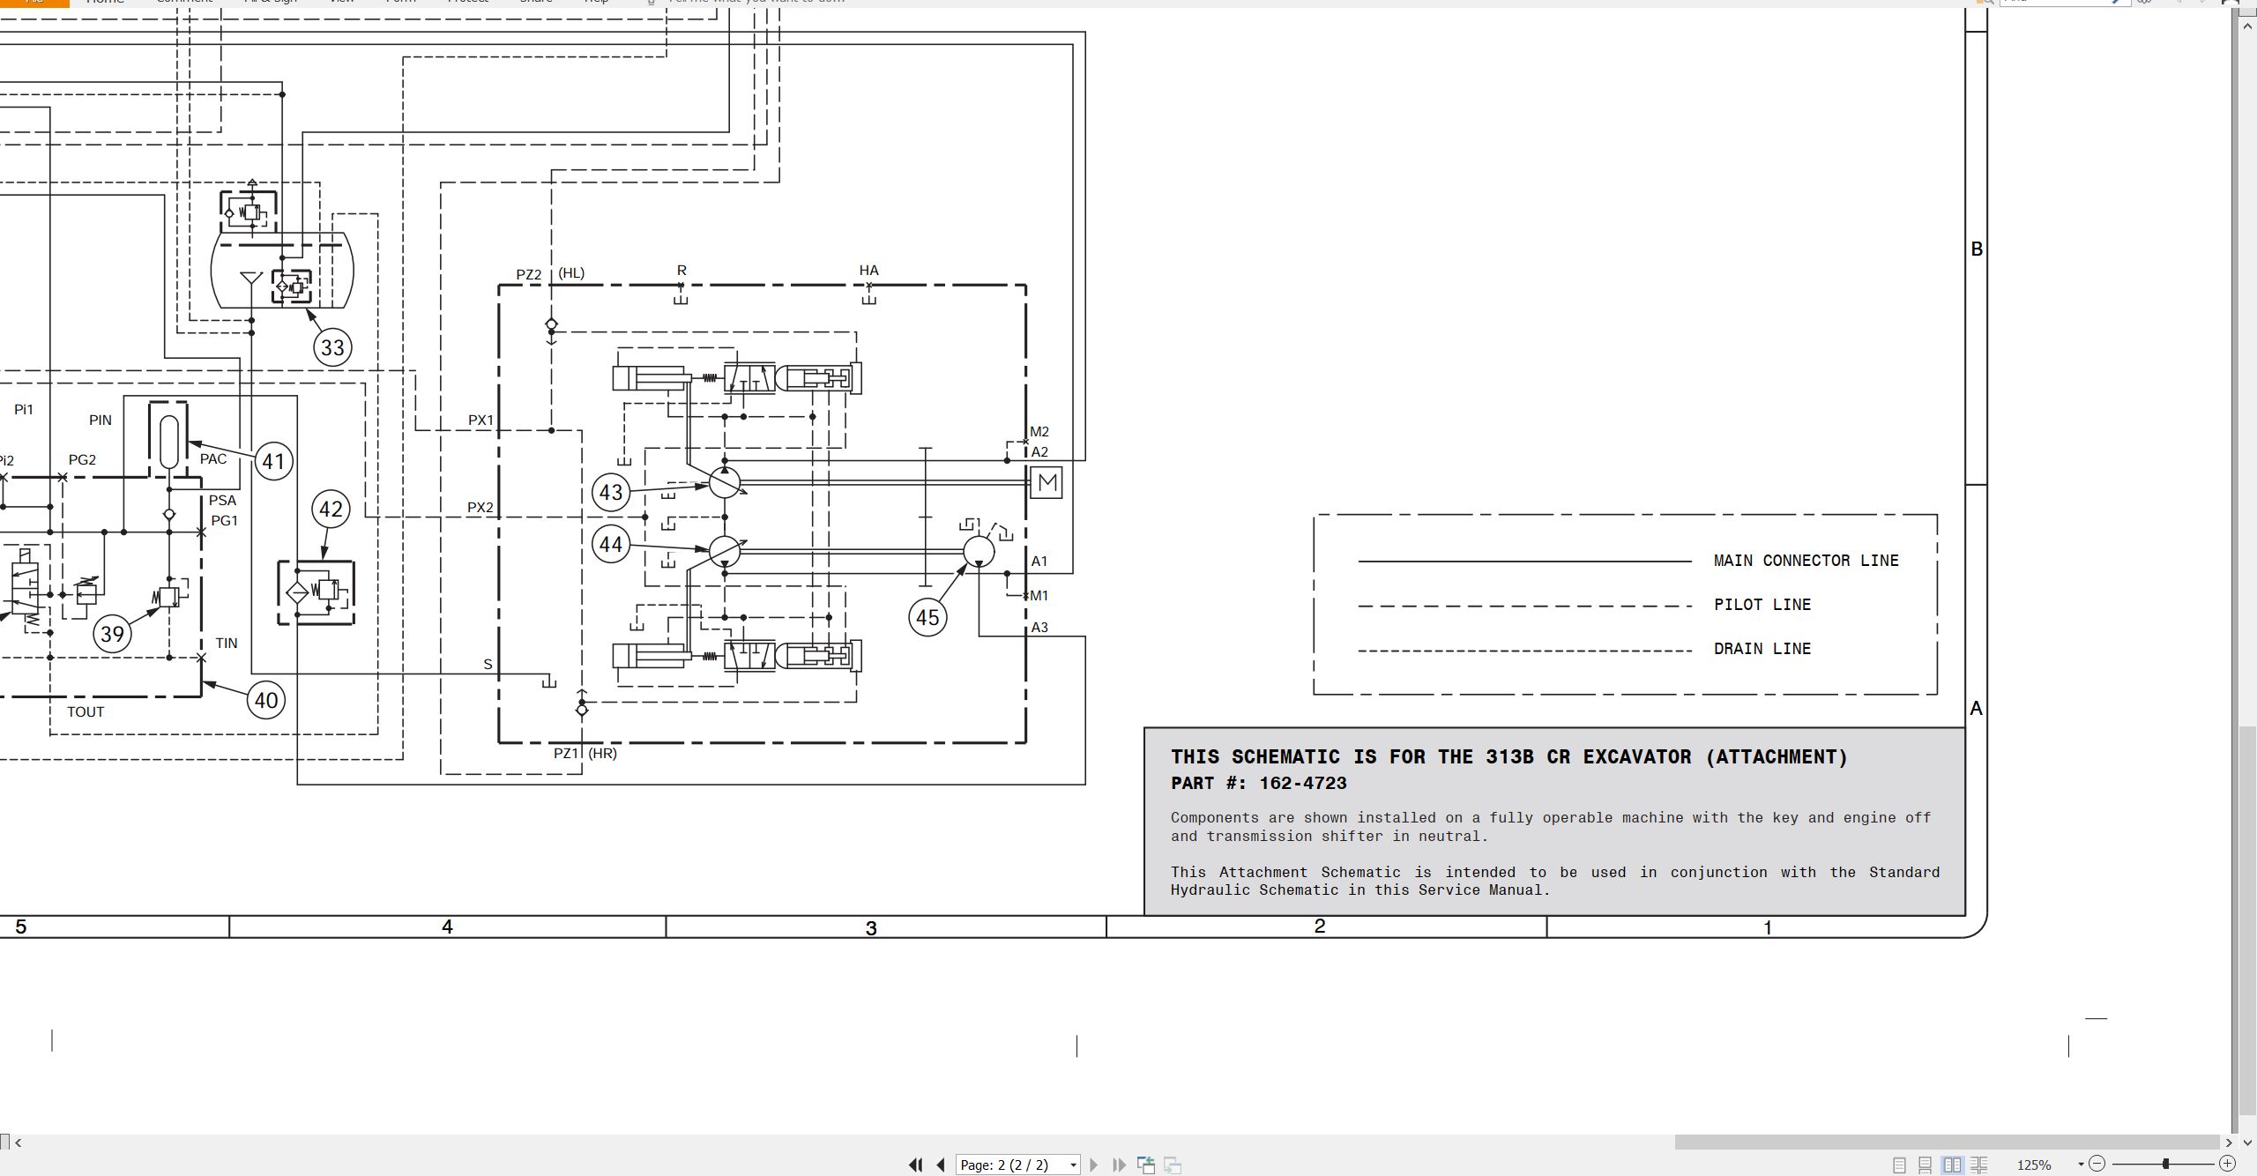Click the TOUT label on schematic
The width and height of the screenshot is (2257, 1176).
pyautogui.click(x=86, y=712)
